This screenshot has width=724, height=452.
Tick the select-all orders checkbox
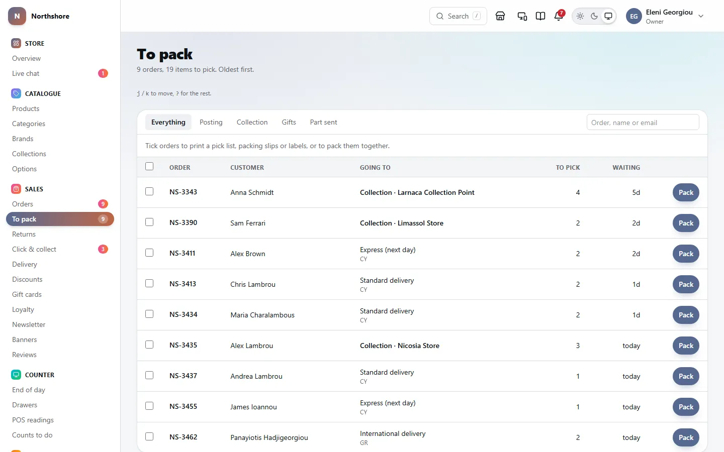pyautogui.click(x=149, y=166)
